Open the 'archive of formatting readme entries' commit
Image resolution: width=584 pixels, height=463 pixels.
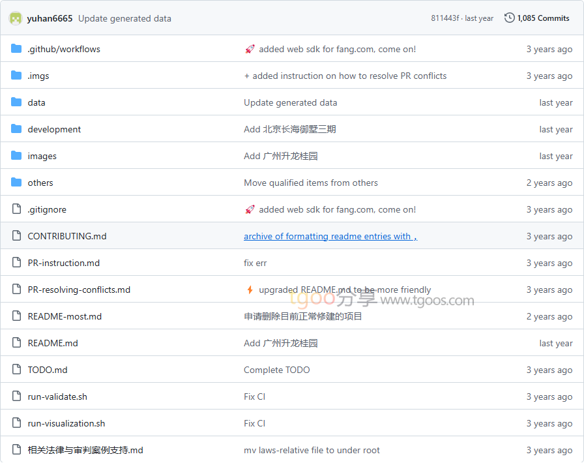[330, 236]
